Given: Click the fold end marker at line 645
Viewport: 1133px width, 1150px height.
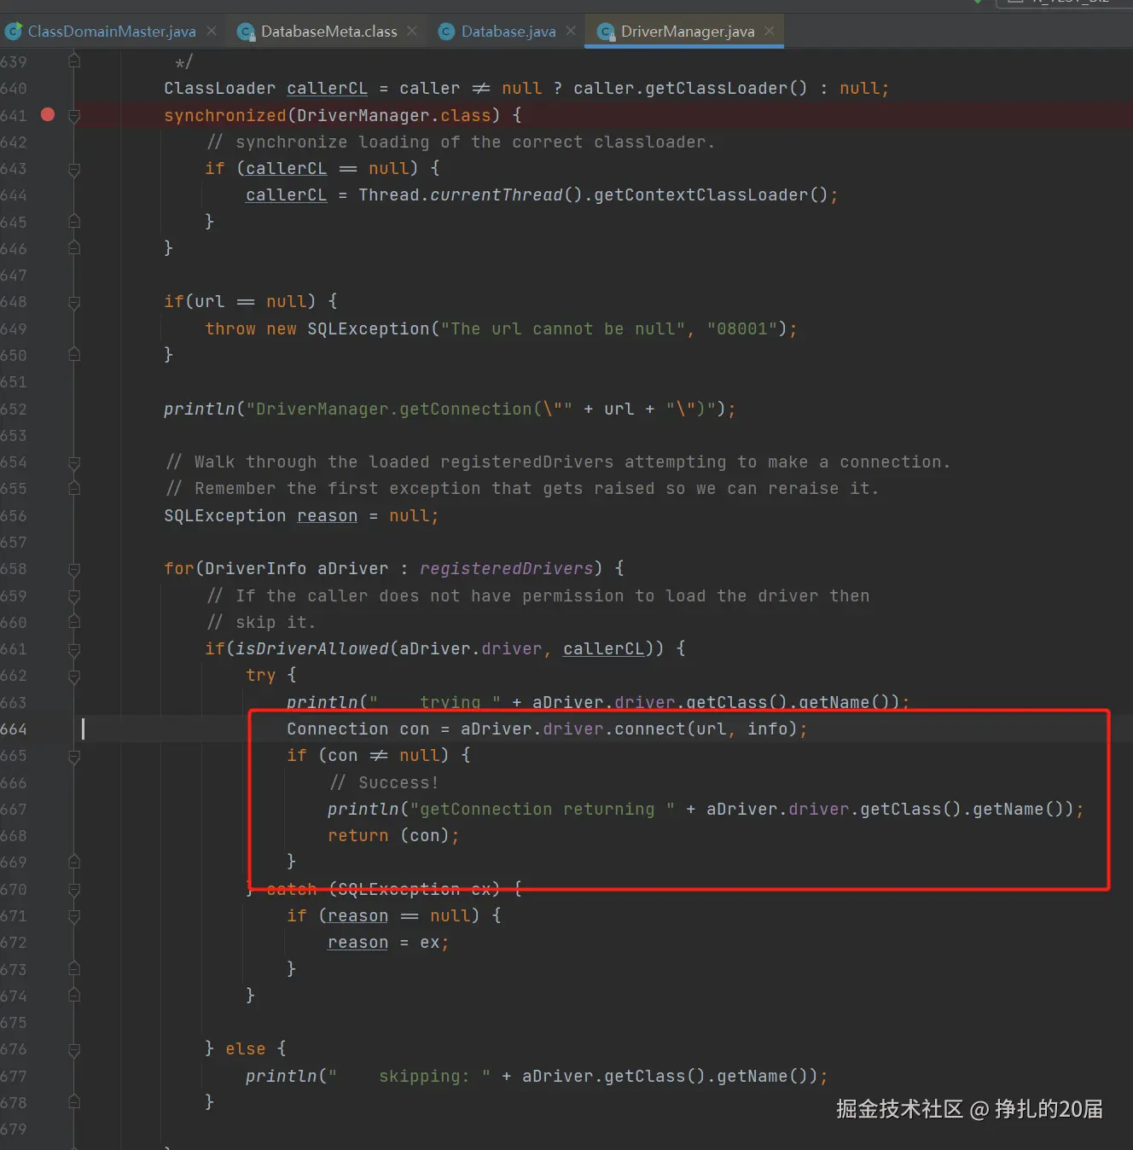Looking at the screenshot, I should click(x=74, y=222).
